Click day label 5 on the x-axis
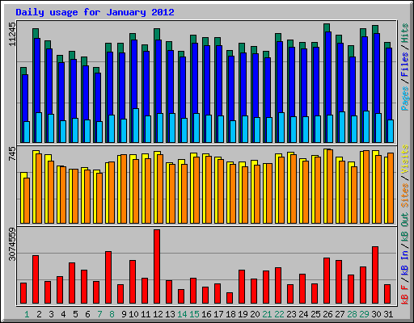The width and height of the screenshot is (414, 323). click(75, 314)
